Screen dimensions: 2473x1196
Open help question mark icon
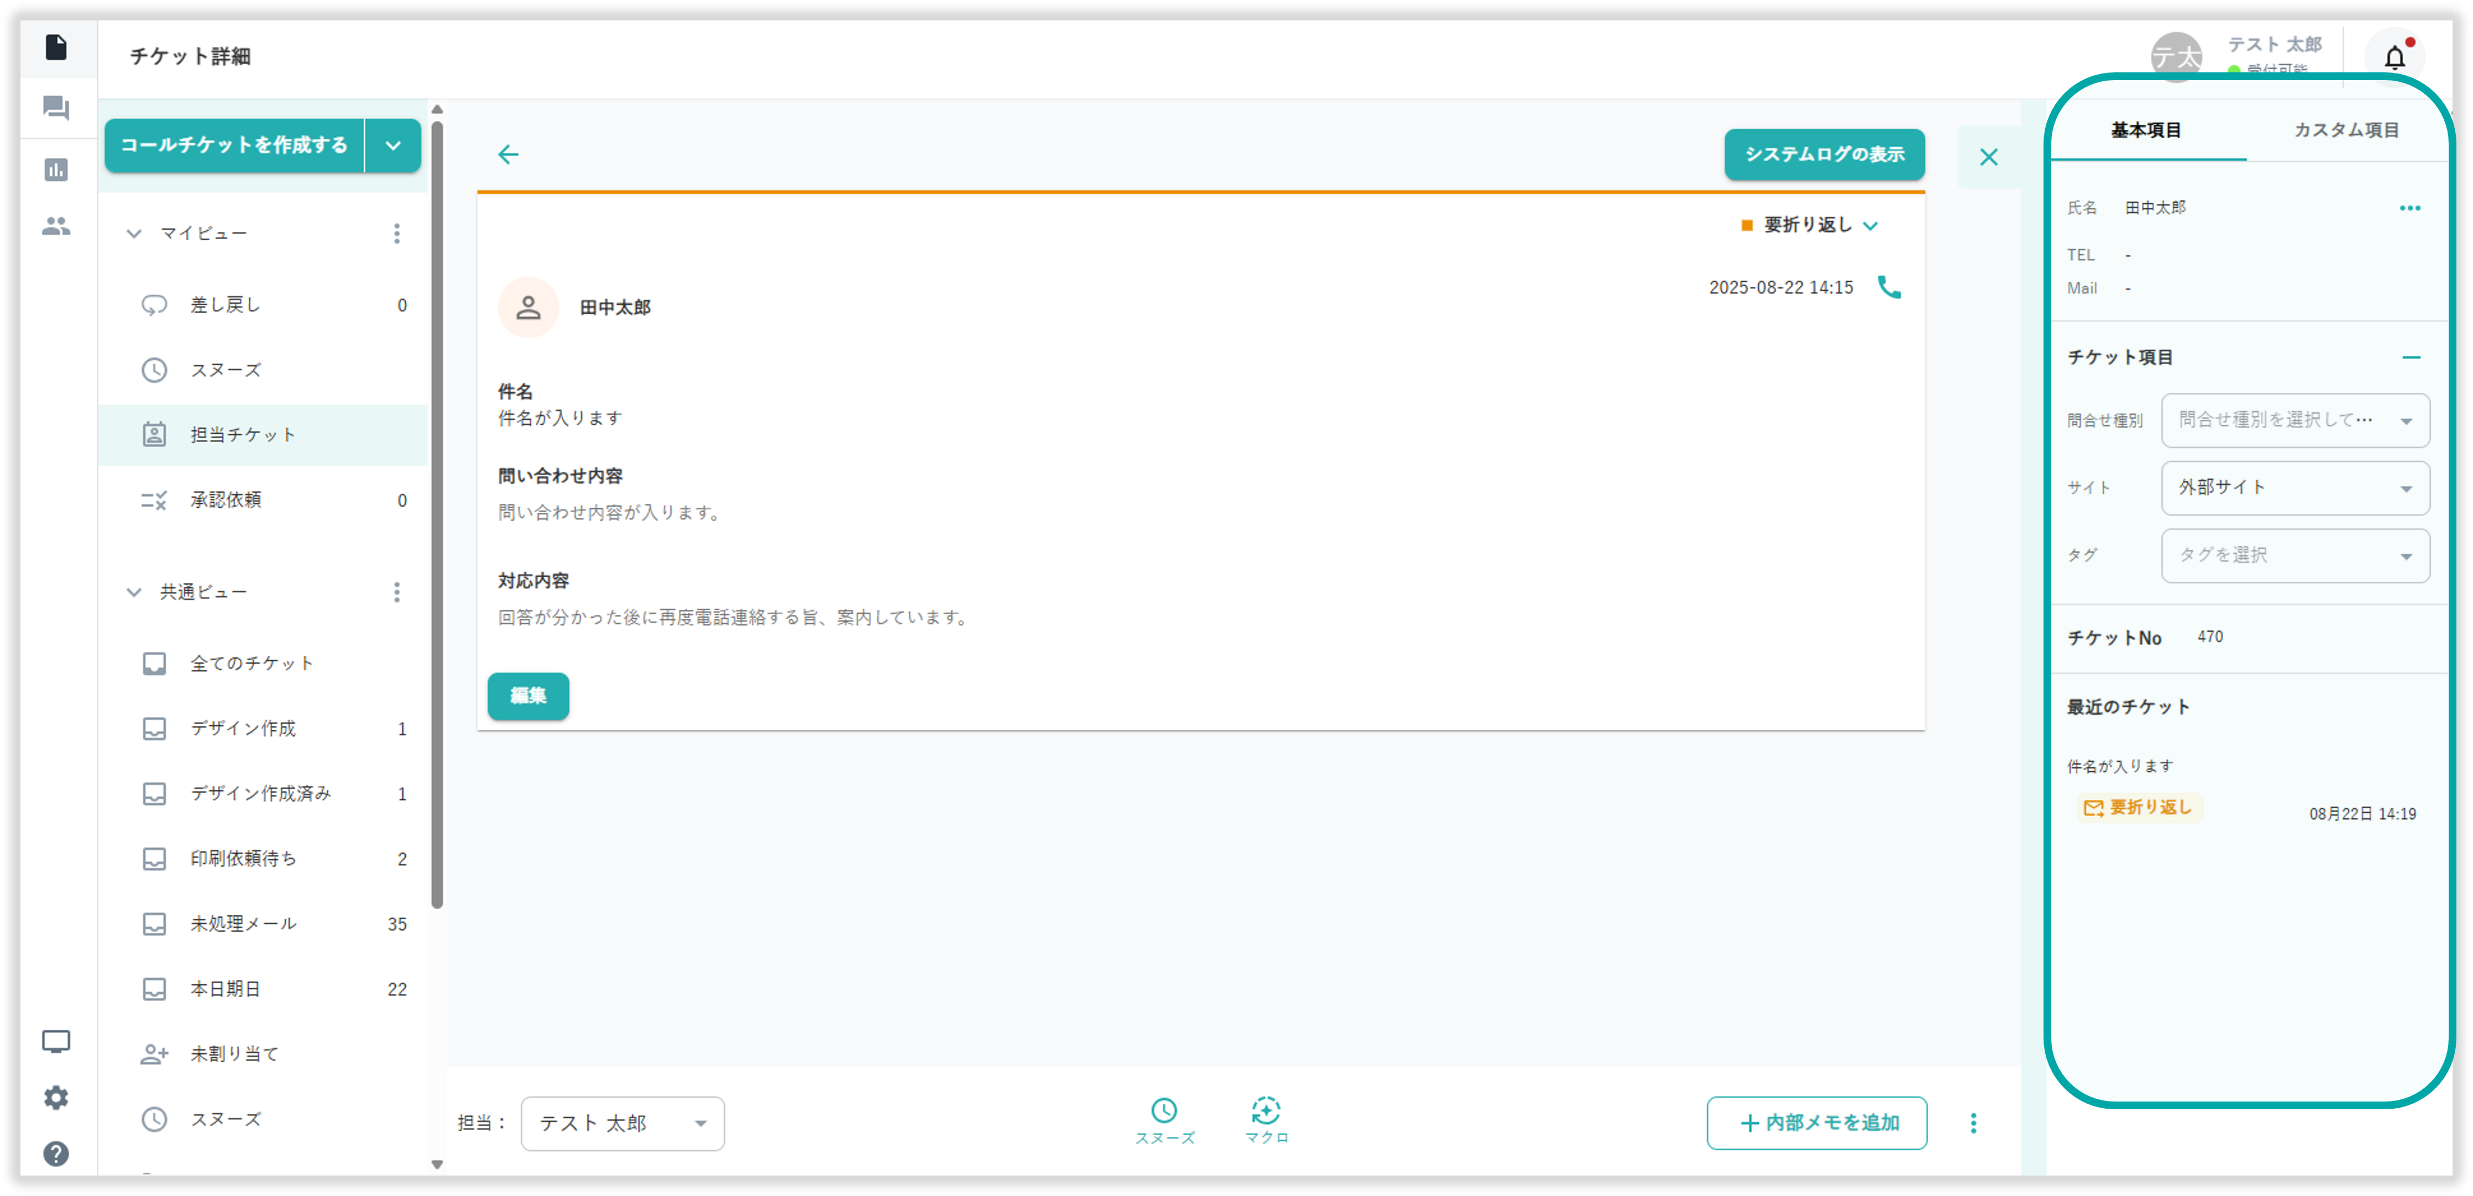tap(56, 1153)
